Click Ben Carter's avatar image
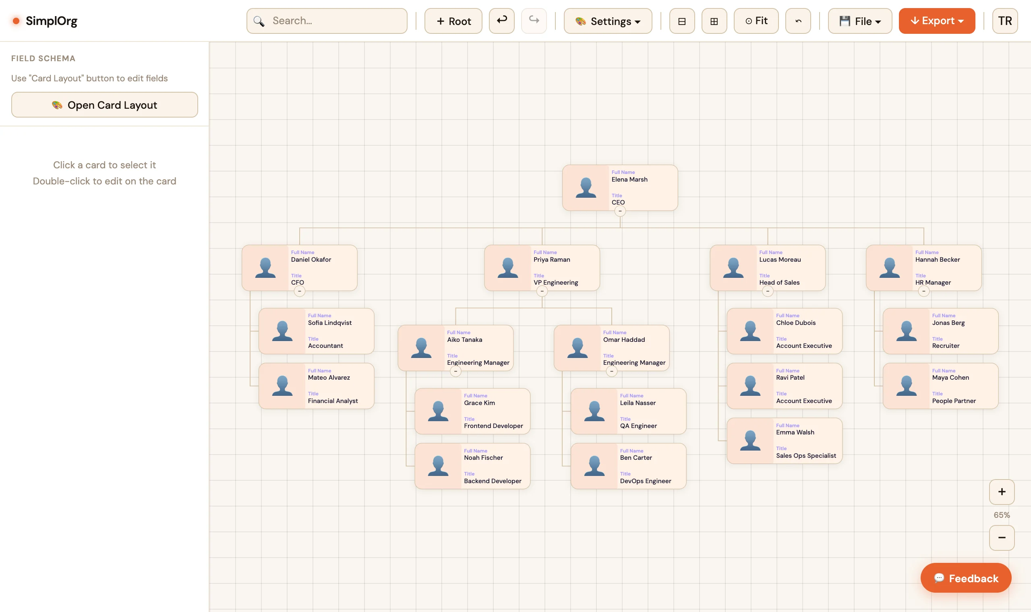Screen dimensions: 1031x612 594,466
